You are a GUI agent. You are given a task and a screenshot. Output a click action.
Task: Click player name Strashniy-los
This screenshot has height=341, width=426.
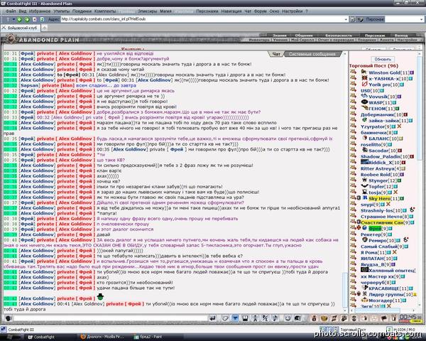[377, 210]
